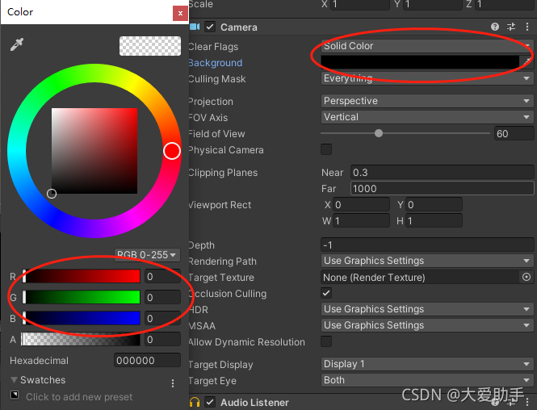Open Camera component preset settings
The height and width of the screenshot is (410, 537).
[x=511, y=27]
